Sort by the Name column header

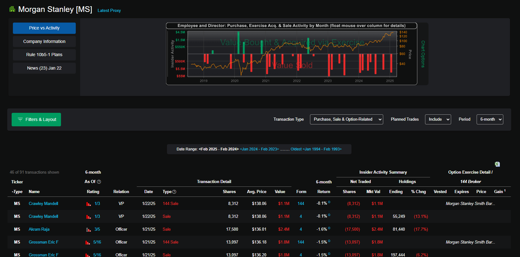tap(34, 192)
